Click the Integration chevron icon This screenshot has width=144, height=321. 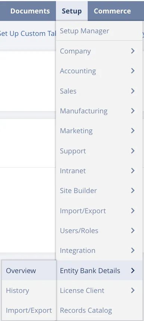click(x=133, y=250)
